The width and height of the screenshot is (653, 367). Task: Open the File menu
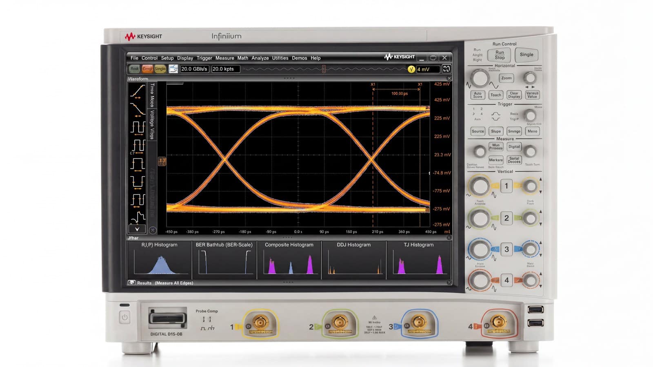134,58
